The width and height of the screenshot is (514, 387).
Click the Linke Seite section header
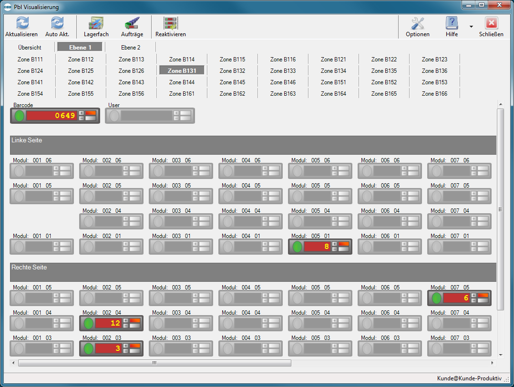tap(253, 145)
